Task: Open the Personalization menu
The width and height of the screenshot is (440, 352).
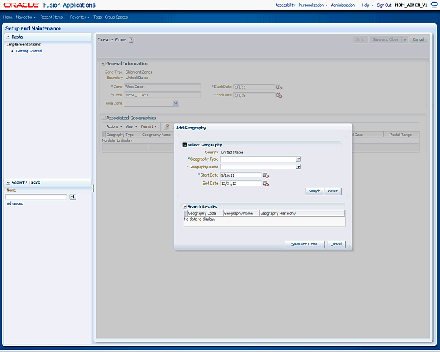Action: (313, 5)
